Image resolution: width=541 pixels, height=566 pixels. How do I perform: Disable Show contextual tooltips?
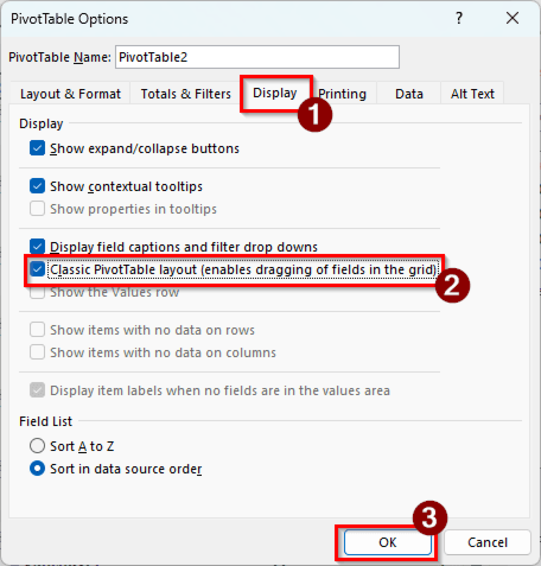(x=37, y=186)
